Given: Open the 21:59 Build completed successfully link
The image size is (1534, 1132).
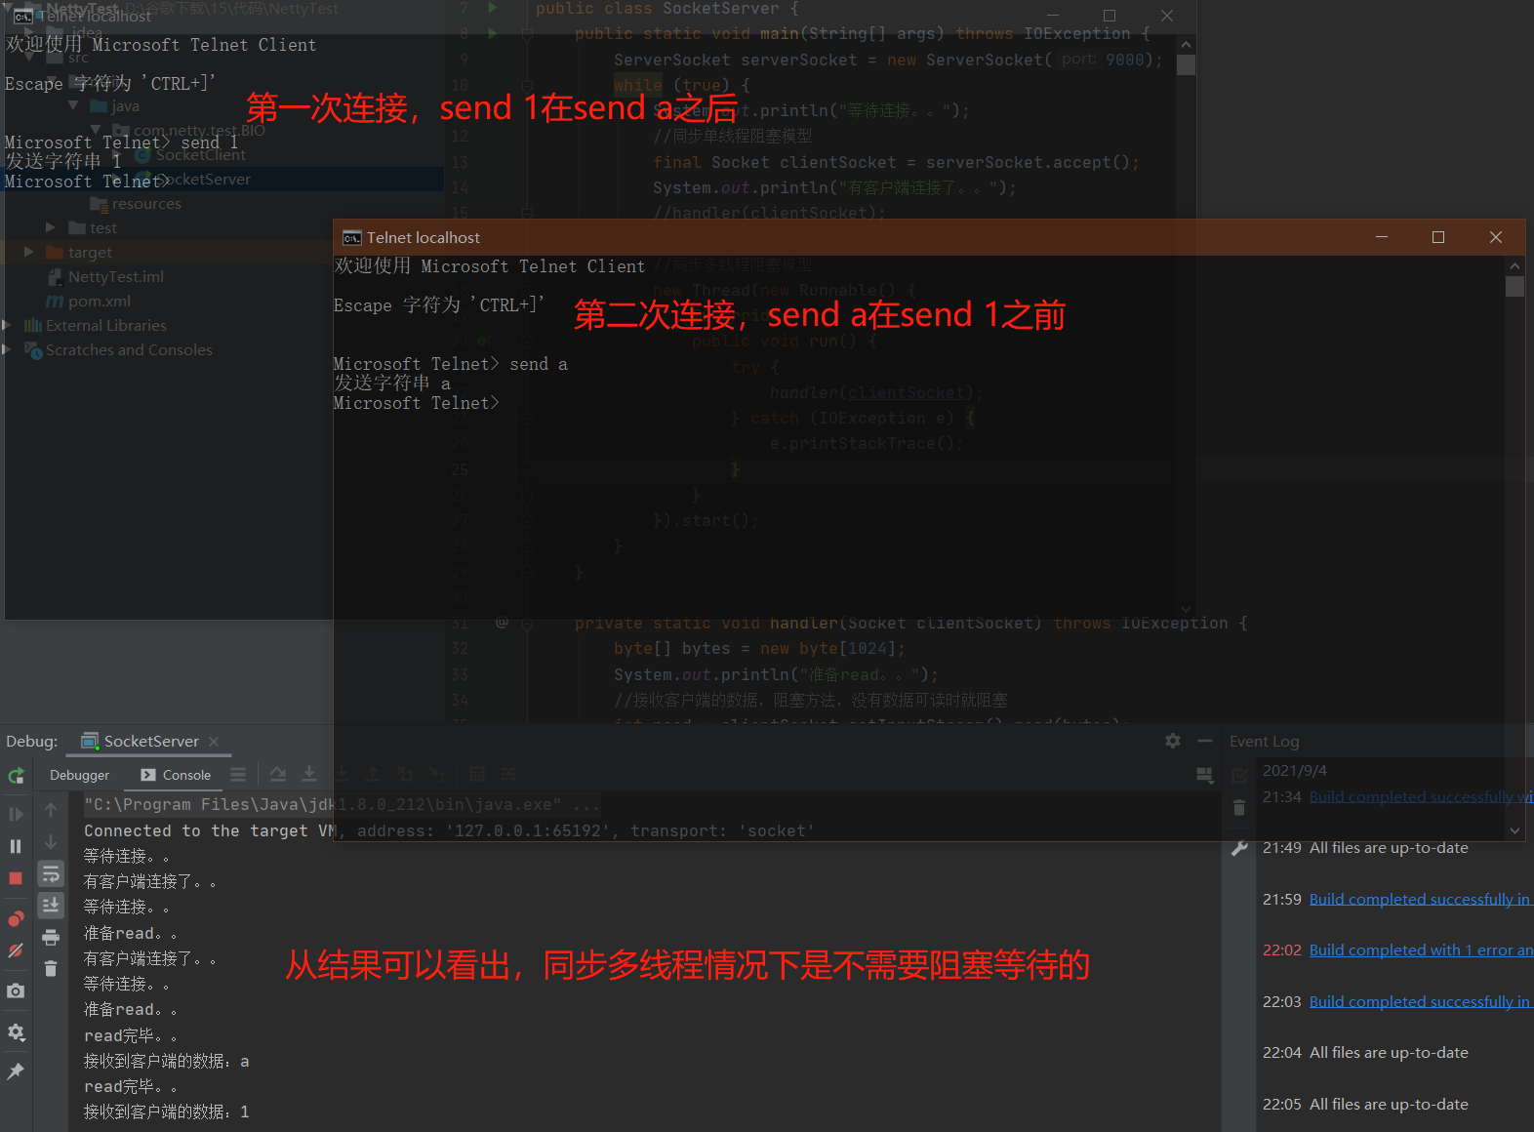Looking at the screenshot, I should point(1421,899).
